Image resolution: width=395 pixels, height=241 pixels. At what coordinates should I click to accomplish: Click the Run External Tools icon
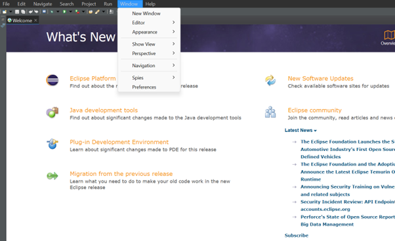pos(77,12)
